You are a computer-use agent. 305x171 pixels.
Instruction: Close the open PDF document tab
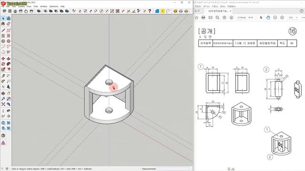click(231, 11)
